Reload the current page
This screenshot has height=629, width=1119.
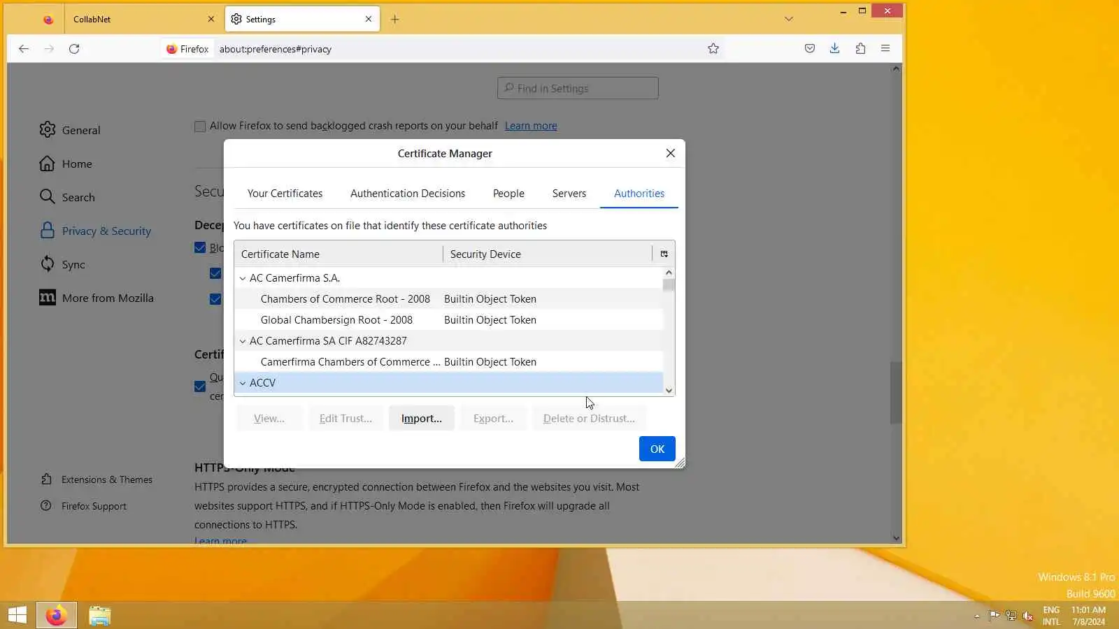pyautogui.click(x=74, y=49)
